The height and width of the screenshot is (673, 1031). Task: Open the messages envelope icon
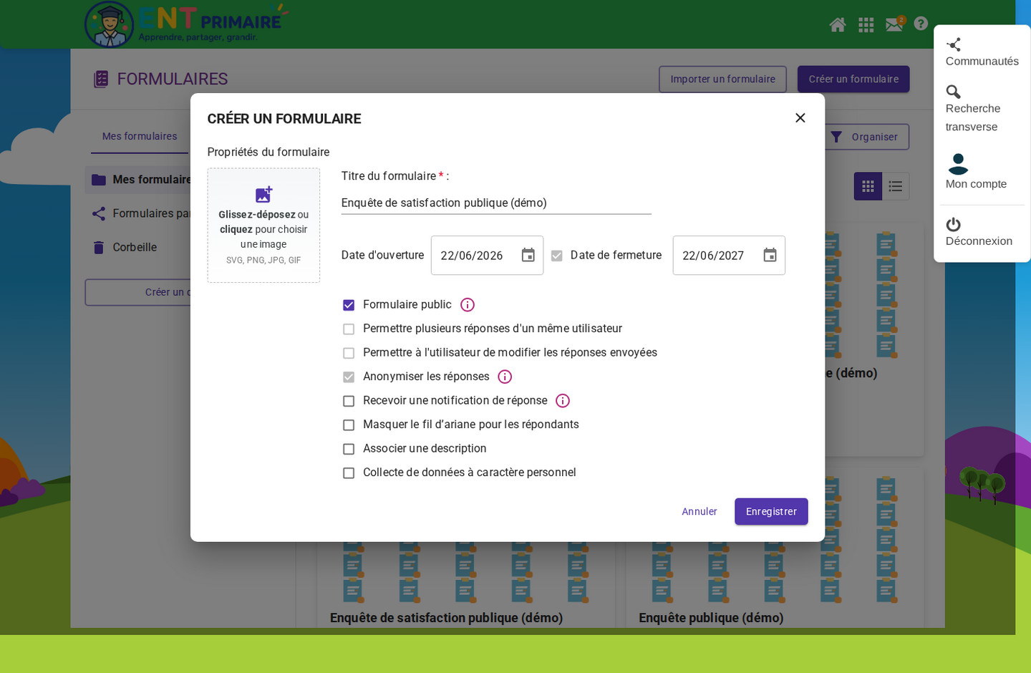coord(894,25)
